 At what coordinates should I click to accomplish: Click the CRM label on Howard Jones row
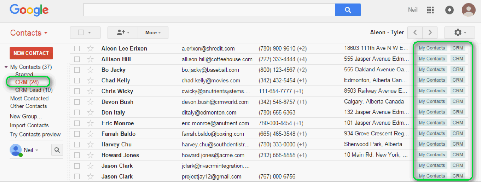458,155
